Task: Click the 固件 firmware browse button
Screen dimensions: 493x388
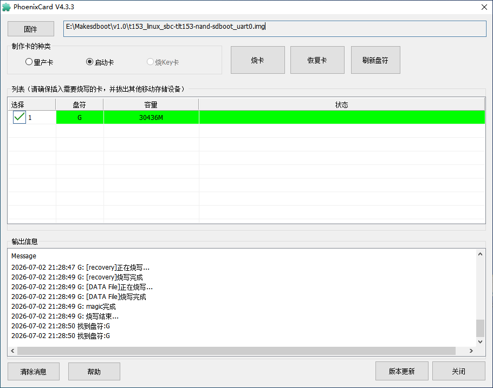Action: (31, 29)
